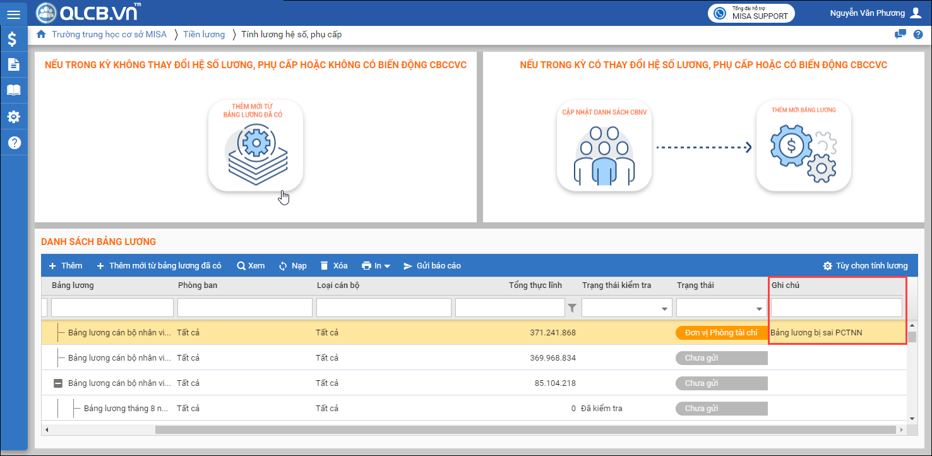Click the chat messages icon top right

(900, 35)
